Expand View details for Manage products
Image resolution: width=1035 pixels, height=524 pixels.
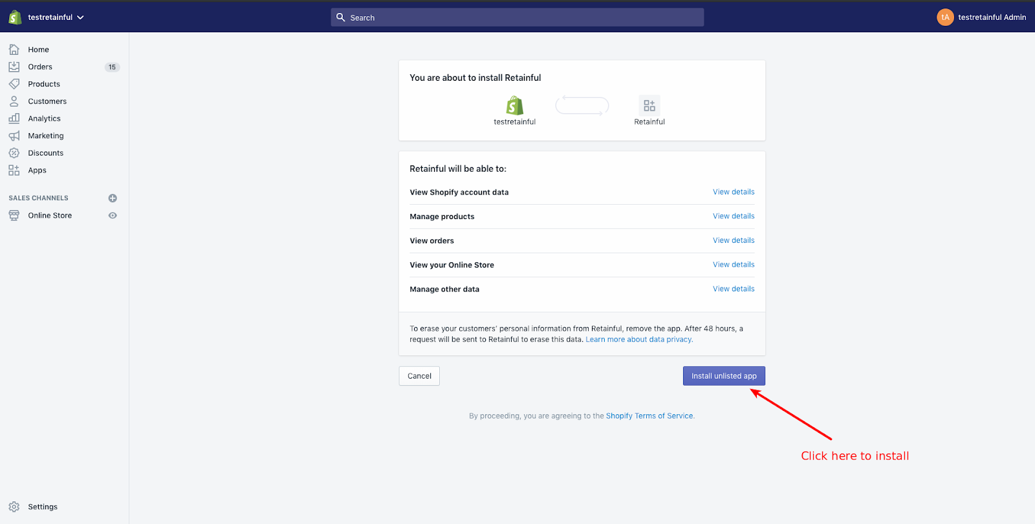[x=734, y=216]
